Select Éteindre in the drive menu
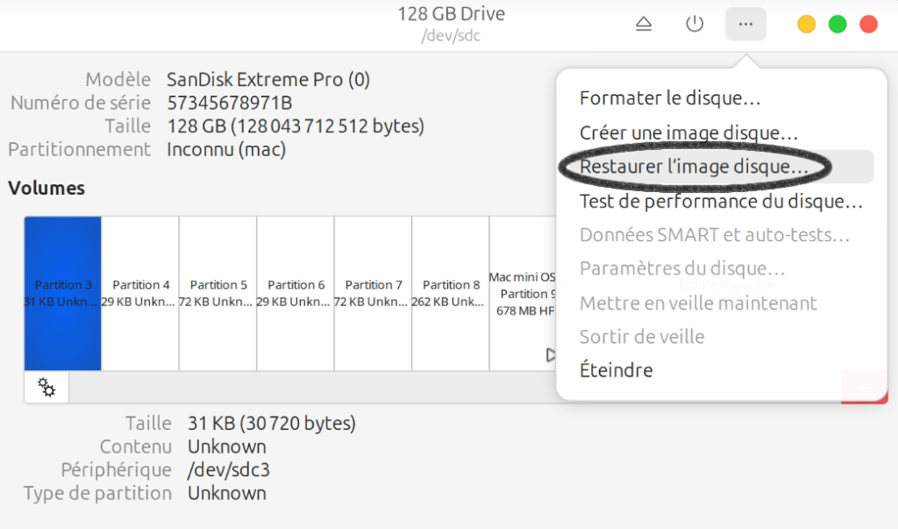This screenshot has width=898, height=529. click(616, 370)
